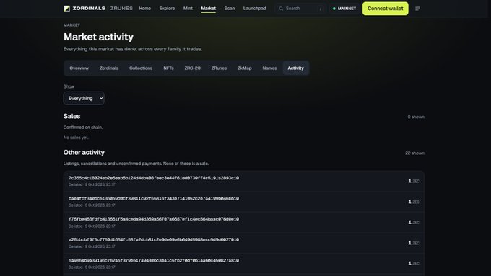
Task: Open the Scan nav item
Action: (x=229, y=9)
